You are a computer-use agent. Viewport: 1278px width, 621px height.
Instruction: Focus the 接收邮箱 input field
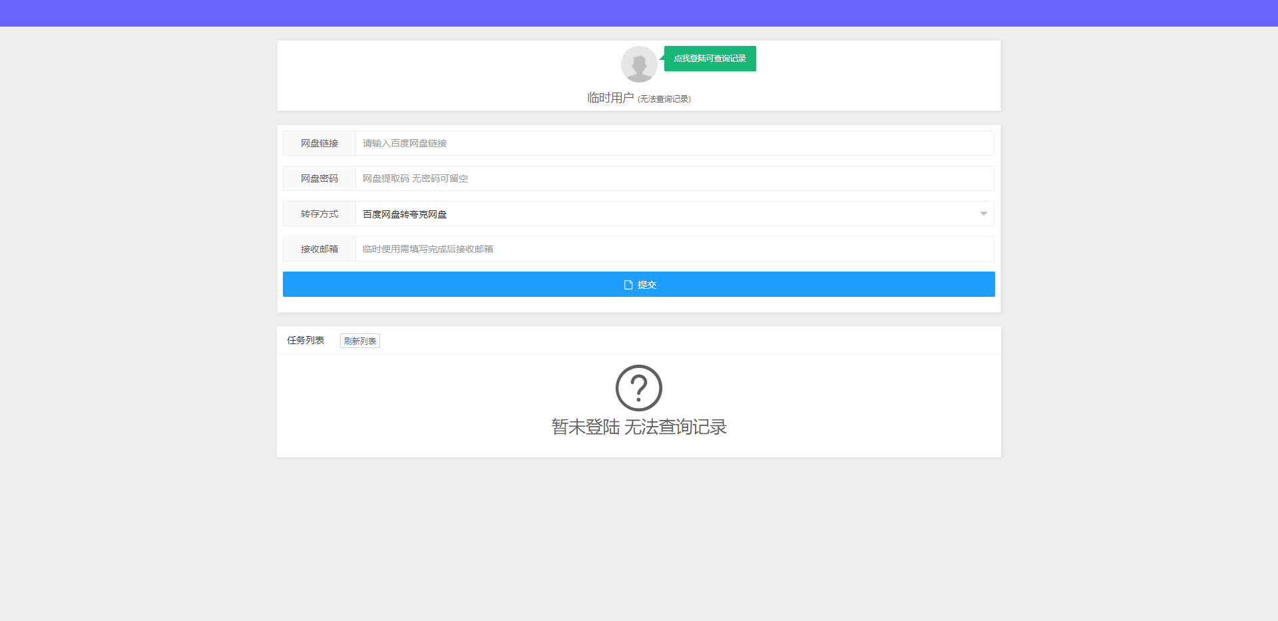(675, 249)
